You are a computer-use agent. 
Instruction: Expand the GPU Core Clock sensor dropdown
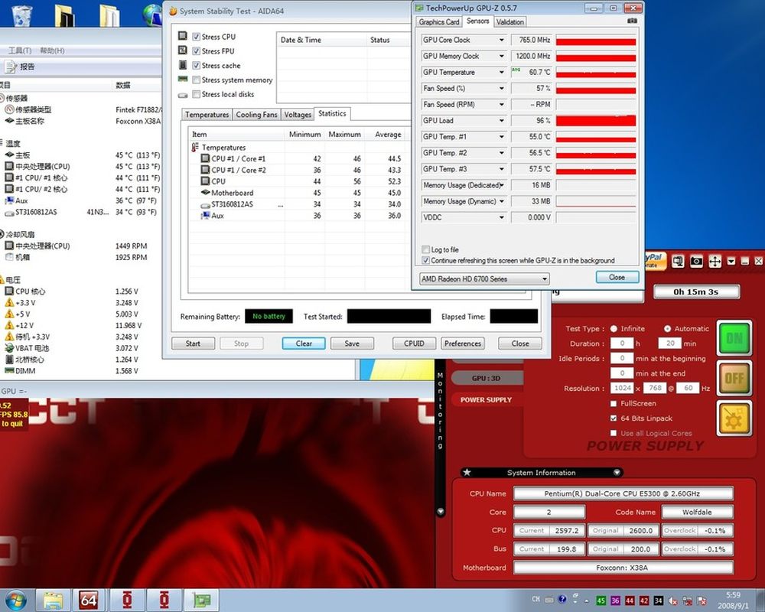point(502,40)
